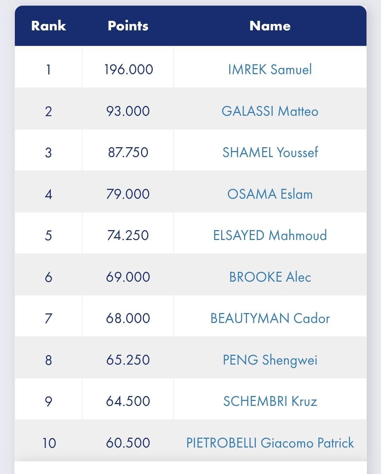Select the 60.500 points cell
Image resolution: width=381 pixels, height=474 pixels.
point(128,440)
